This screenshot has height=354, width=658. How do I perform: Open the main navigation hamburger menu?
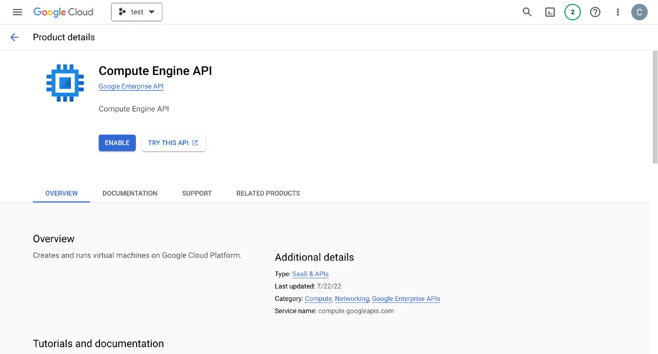point(17,12)
